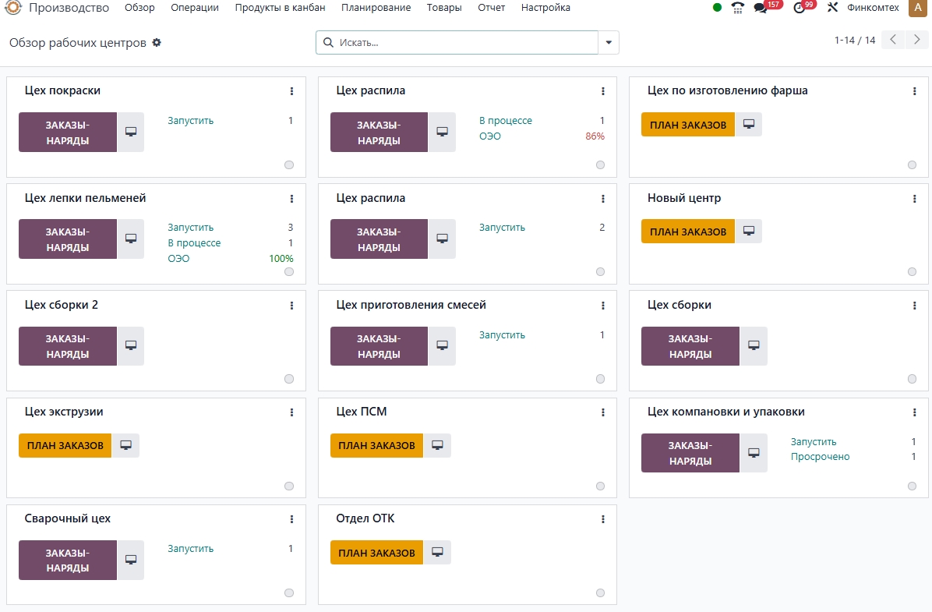Click the monitor icon next to Отдел ОТК plan button
This screenshot has height=612, width=932.
(x=437, y=553)
